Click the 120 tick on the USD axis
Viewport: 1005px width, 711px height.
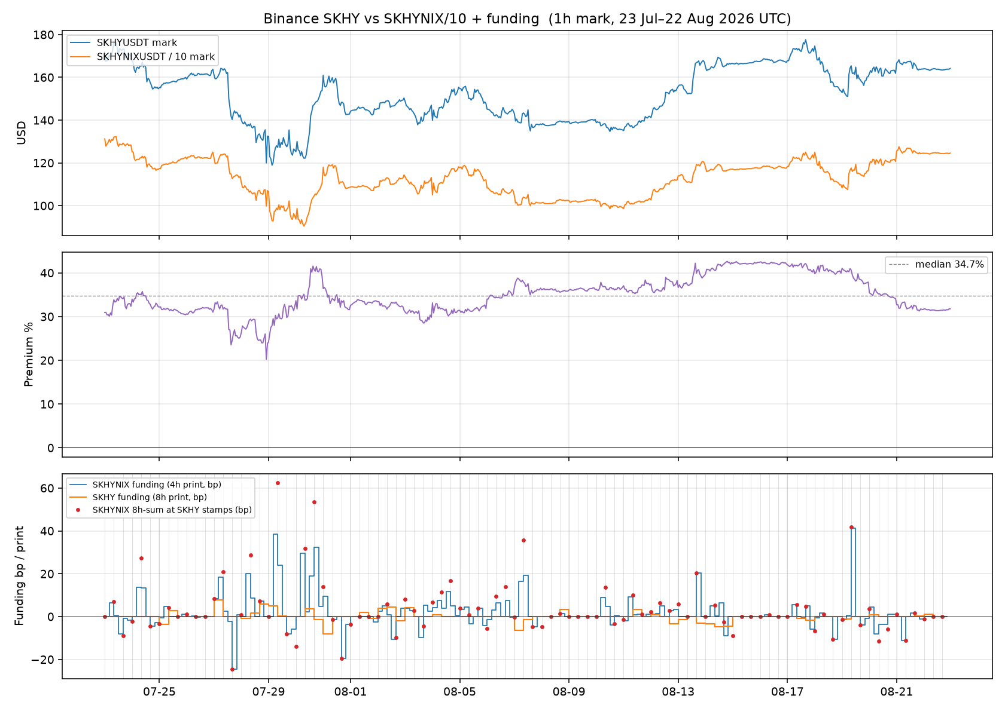pyautogui.click(x=44, y=163)
